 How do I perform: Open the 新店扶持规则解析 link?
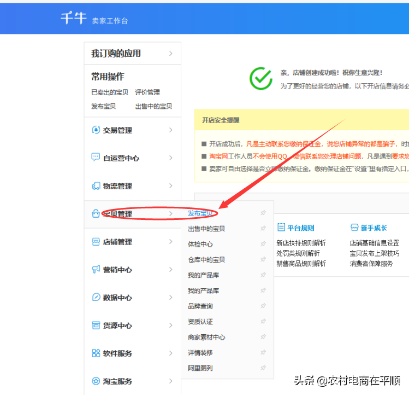(x=301, y=243)
